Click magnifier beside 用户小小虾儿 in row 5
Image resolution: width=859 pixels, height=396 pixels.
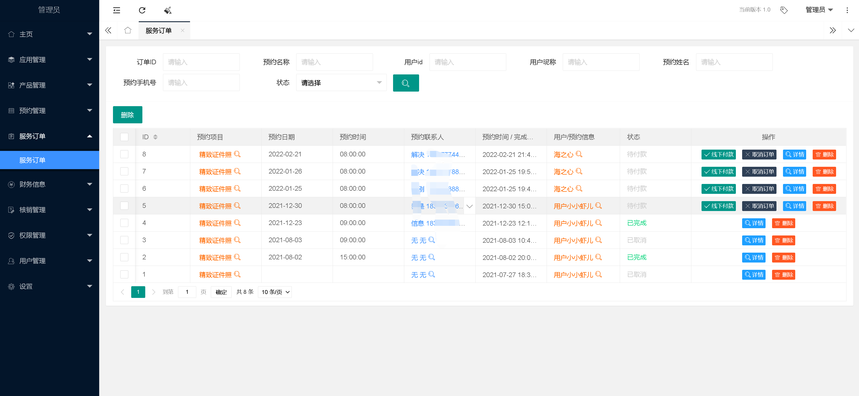pos(598,206)
